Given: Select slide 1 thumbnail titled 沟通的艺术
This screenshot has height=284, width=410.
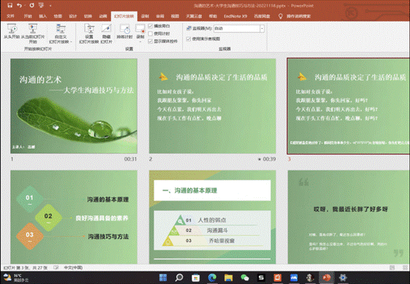Looking at the screenshot, I should coord(74,106).
